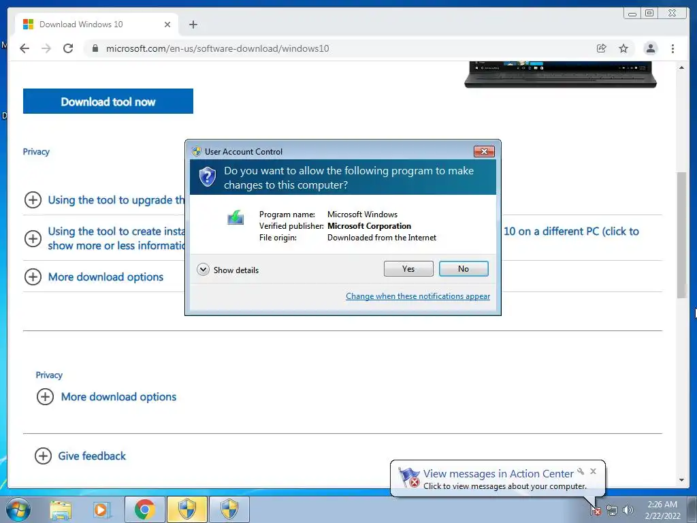Bookmark this page with the star icon
Image resolution: width=697 pixels, height=523 pixels.
click(623, 48)
